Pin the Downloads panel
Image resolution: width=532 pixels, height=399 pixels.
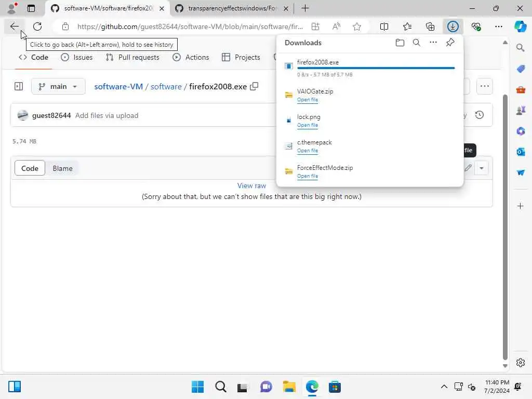[x=450, y=43]
